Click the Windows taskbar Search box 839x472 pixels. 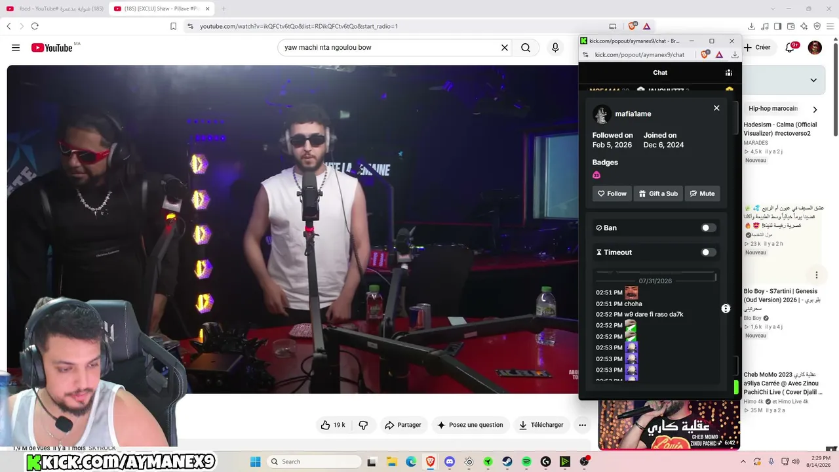click(x=313, y=462)
